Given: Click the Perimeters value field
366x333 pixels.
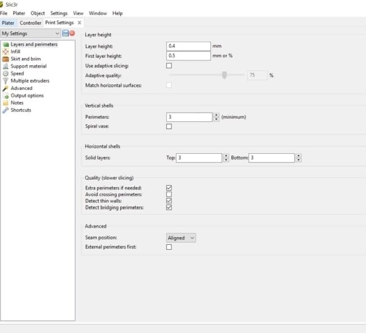Looking at the screenshot, I should (x=189, y=117).
